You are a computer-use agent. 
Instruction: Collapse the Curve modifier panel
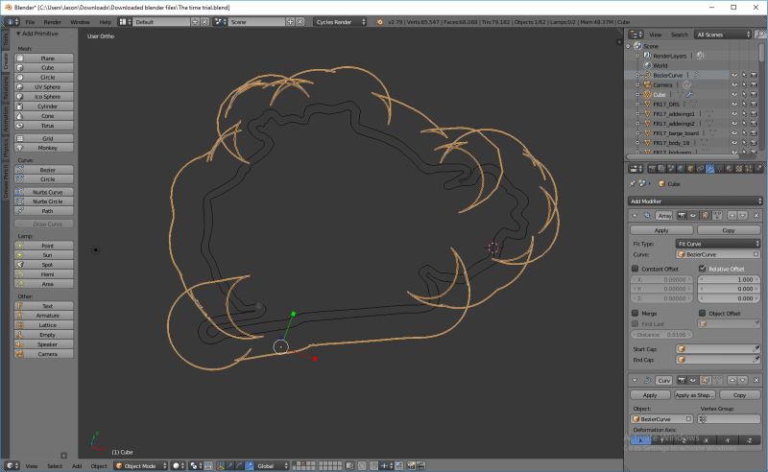pos(635,381)
